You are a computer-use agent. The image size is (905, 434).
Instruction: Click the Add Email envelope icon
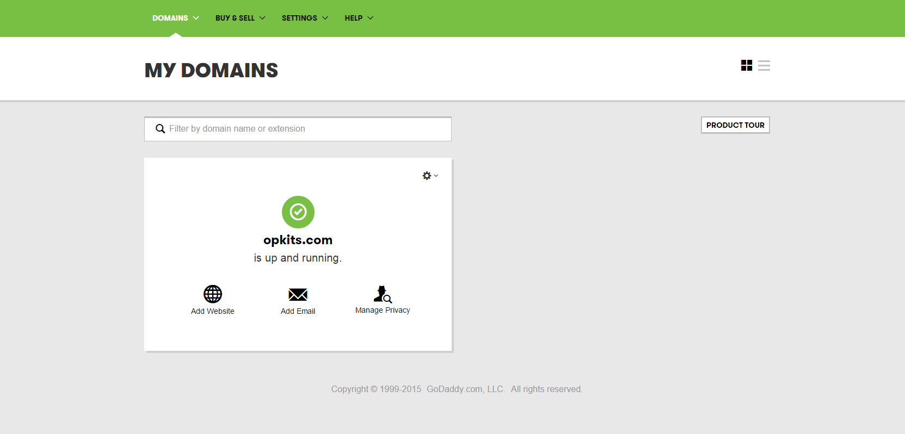coord(298,295)
